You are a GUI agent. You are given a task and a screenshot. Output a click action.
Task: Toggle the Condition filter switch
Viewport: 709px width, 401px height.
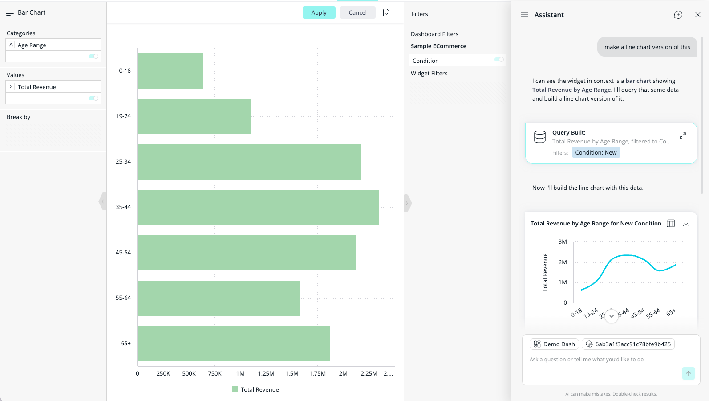(499, 59)
